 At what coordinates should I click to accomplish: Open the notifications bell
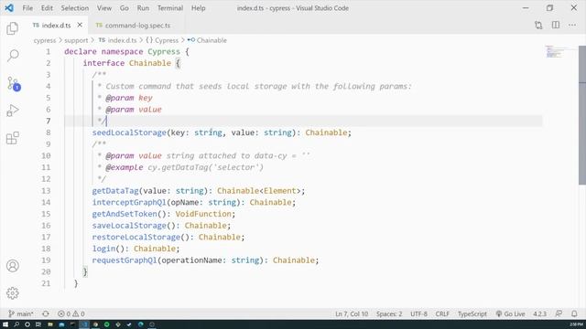574,313
